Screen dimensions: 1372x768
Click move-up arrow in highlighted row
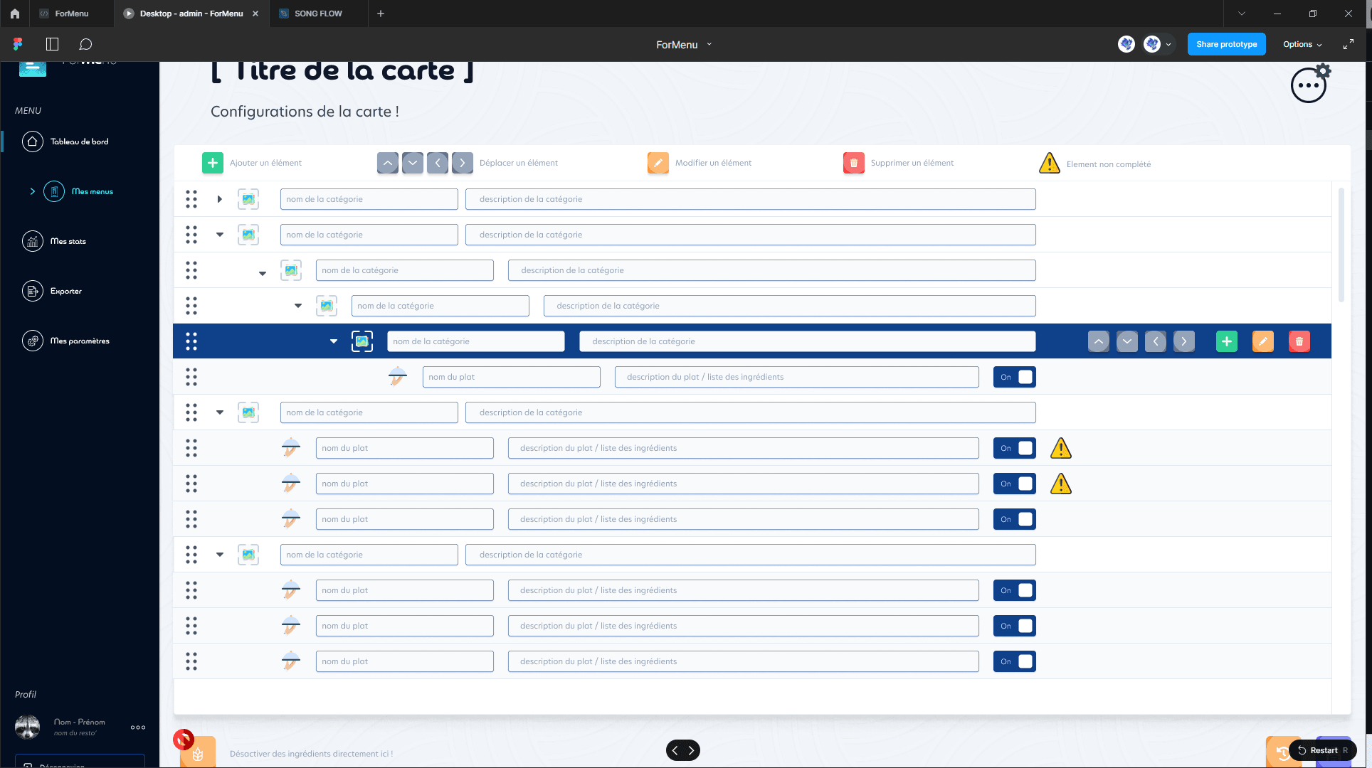(x=1098, y=341)
